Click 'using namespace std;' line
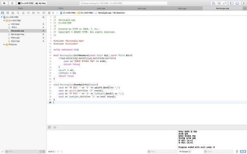 (66, 50)
